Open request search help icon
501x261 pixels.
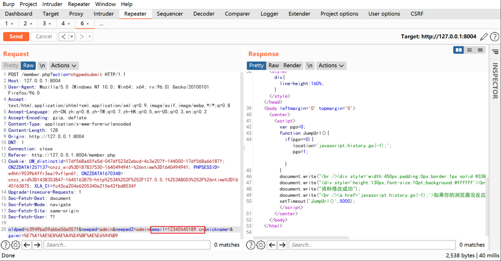[6, 245]
